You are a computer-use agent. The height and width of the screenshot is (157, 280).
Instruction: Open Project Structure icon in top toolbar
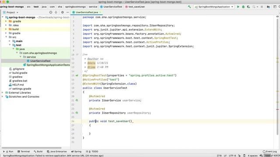[268, 7]
